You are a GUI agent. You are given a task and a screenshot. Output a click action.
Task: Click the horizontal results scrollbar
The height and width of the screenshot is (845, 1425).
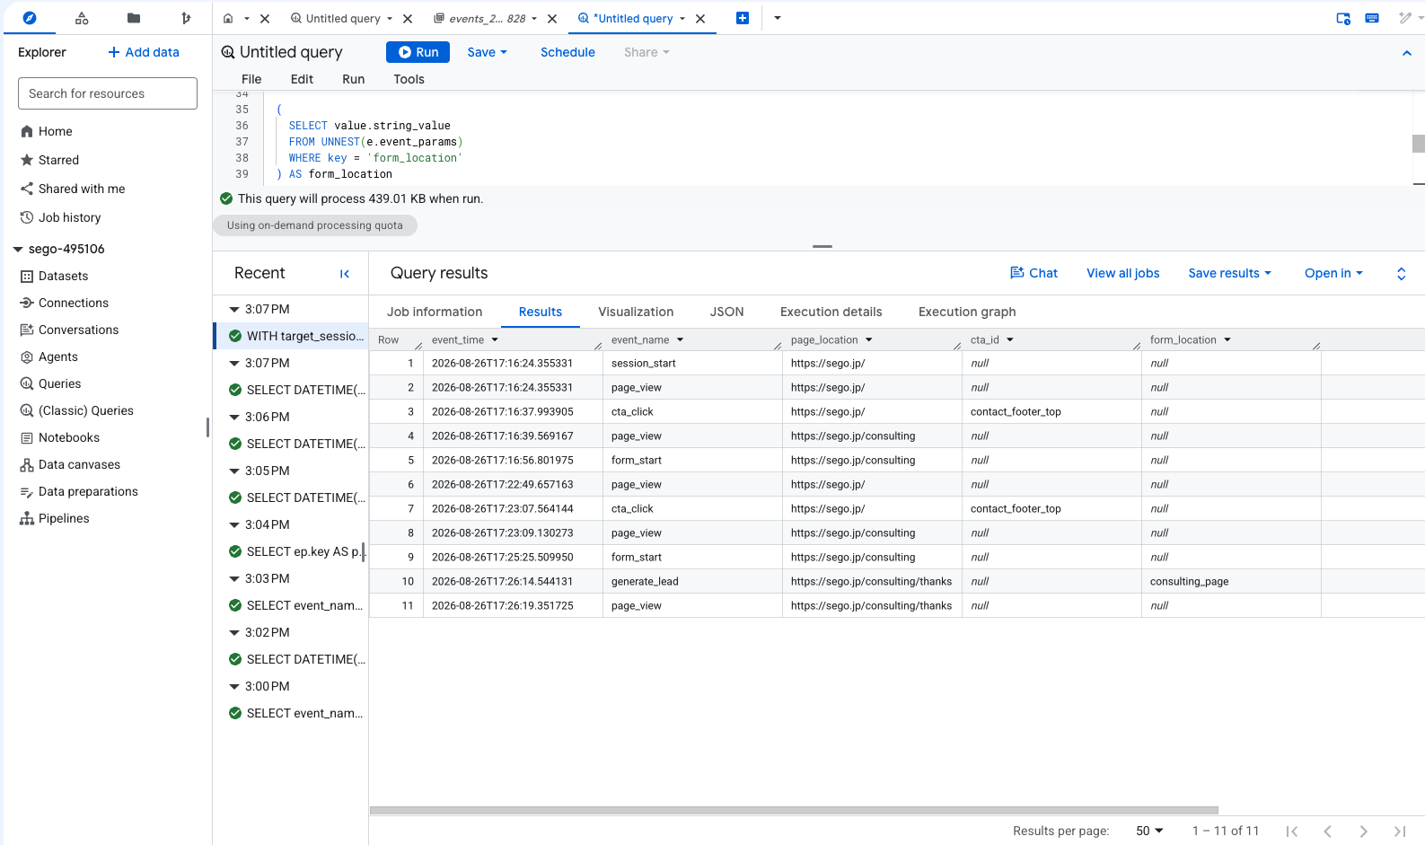pyautogui.click(x=794, y=810)
